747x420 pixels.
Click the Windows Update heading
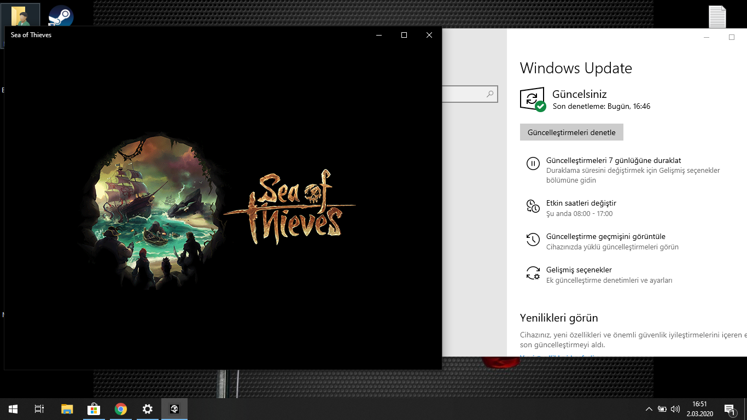click(x=576, y=68)
